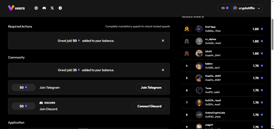Open the X (Twitter) icon link
The image size is (274, 129).
[52, 8]
